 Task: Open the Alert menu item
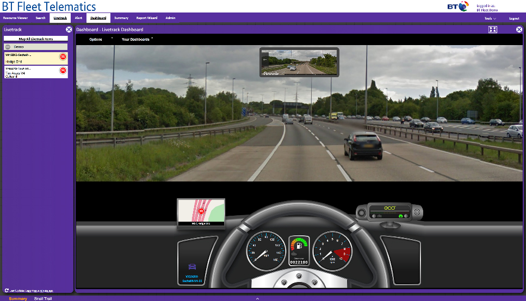[78, 18]
